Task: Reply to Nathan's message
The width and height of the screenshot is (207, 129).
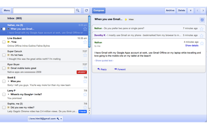Action: [x=102, y=69]
